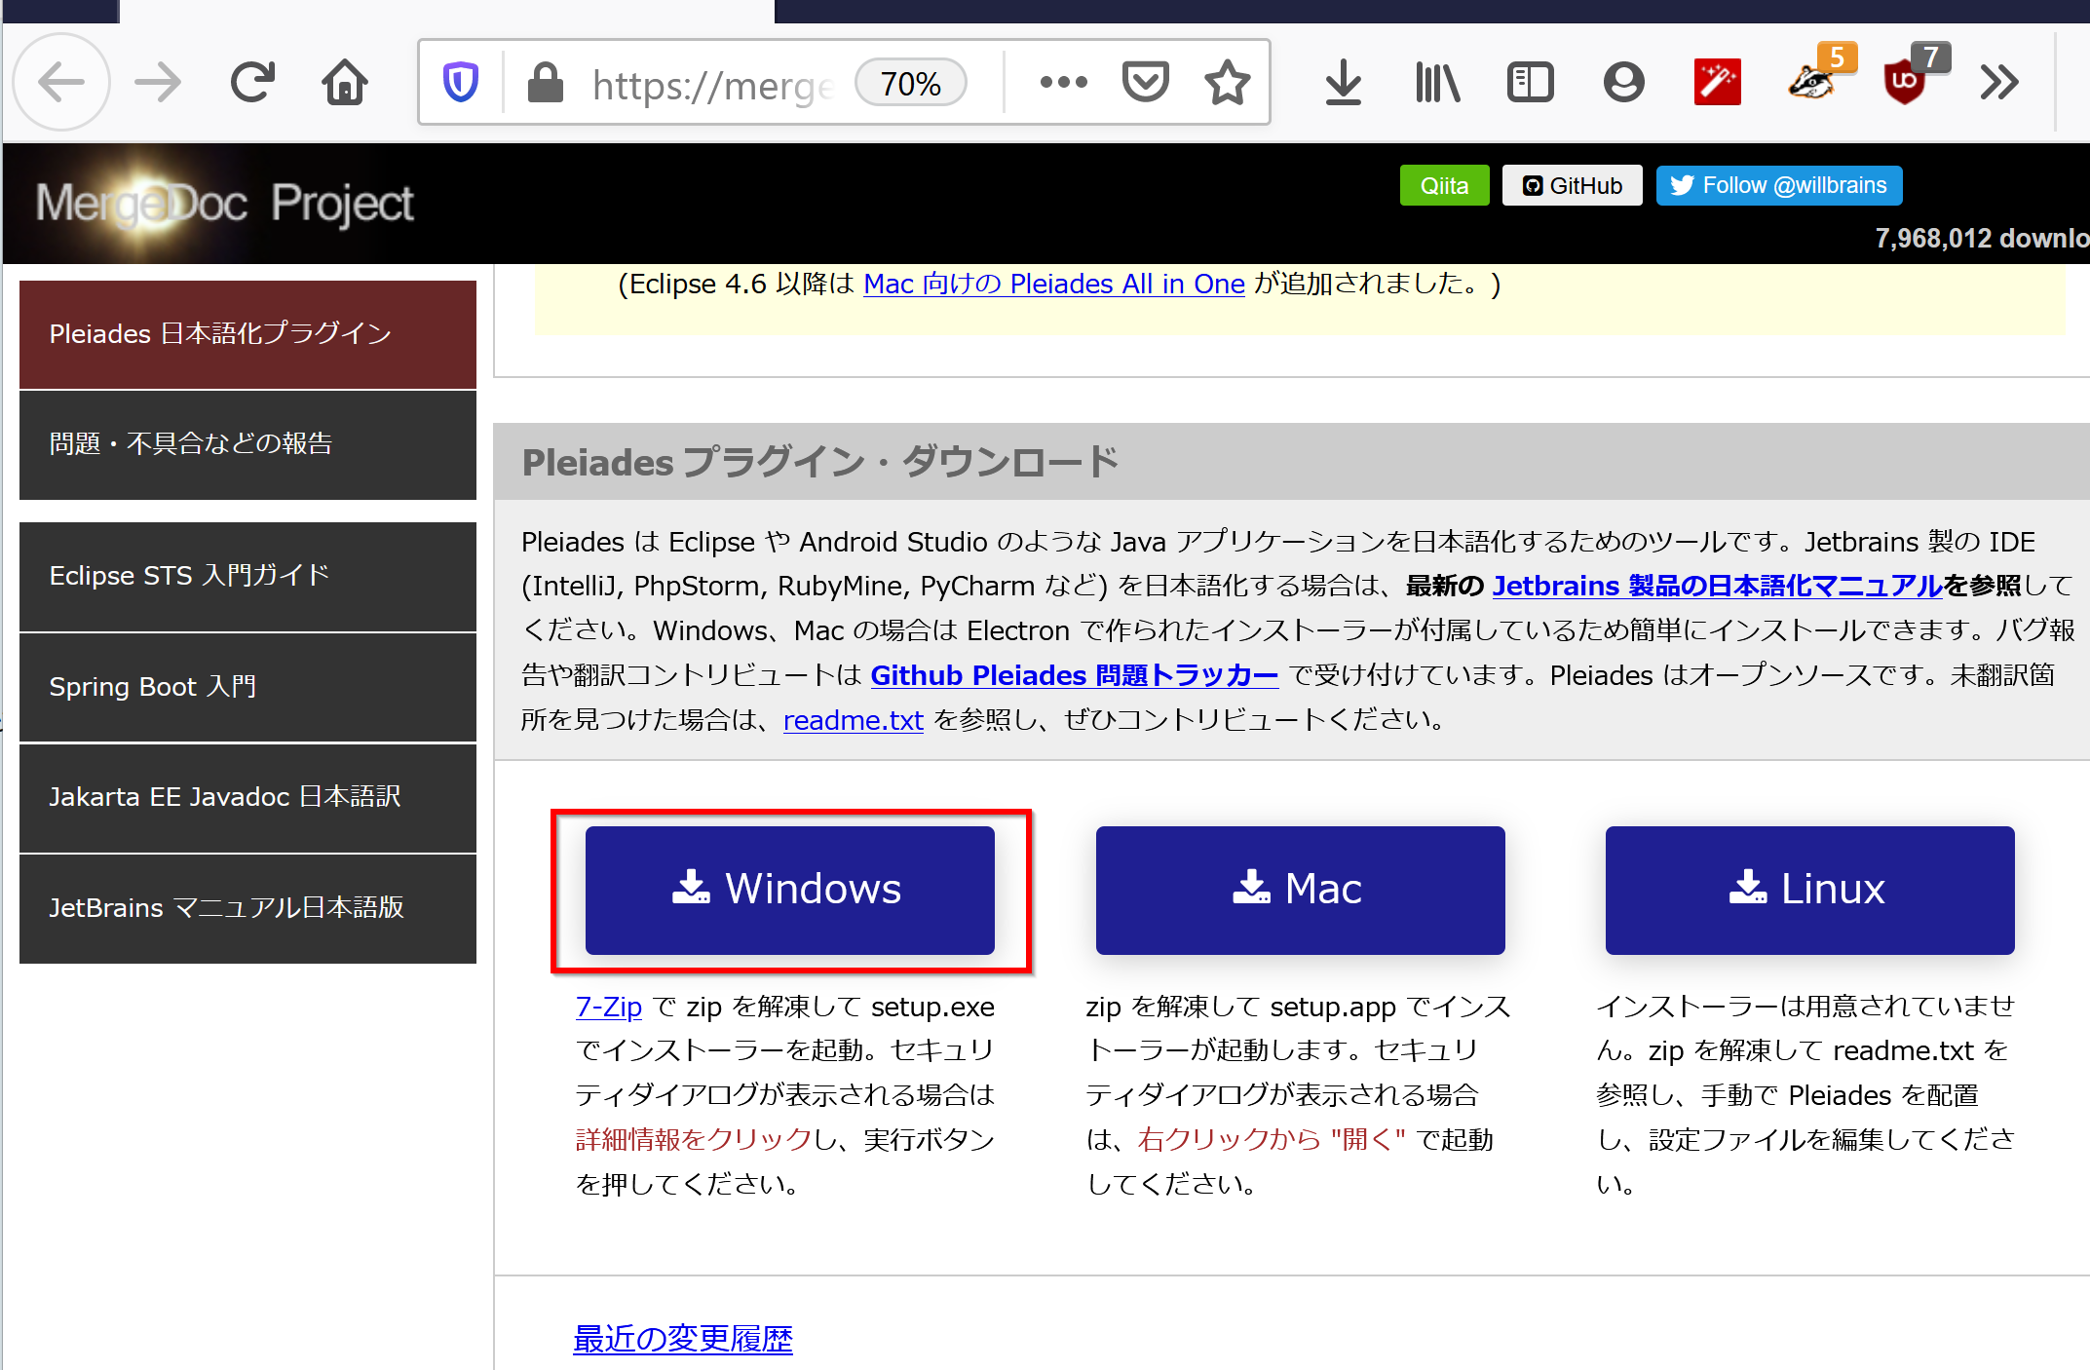Image resolution: width=2090 pixels, height=1370 pixels.
Task: Open Firefox account menu
Action: (1623, 82)
